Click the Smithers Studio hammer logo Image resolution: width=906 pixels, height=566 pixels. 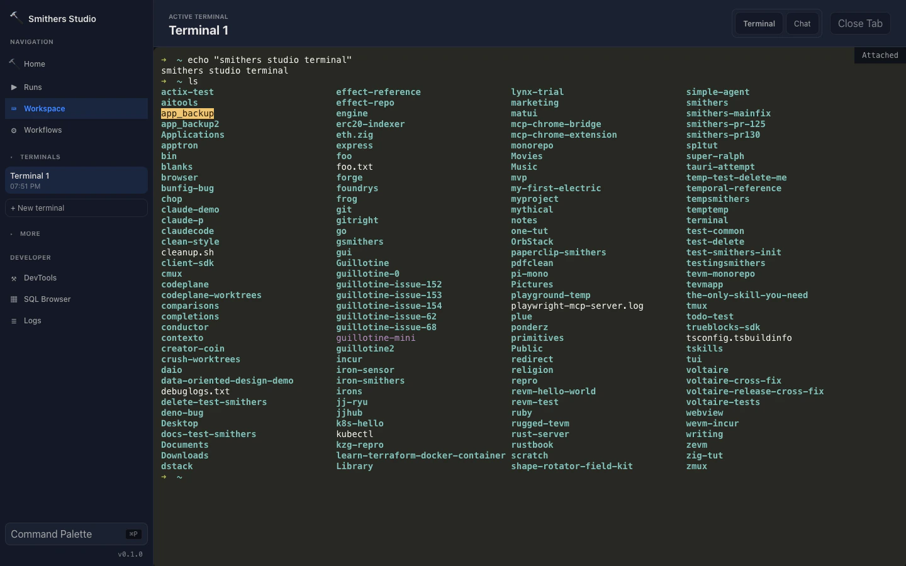(x=16, y=18)
